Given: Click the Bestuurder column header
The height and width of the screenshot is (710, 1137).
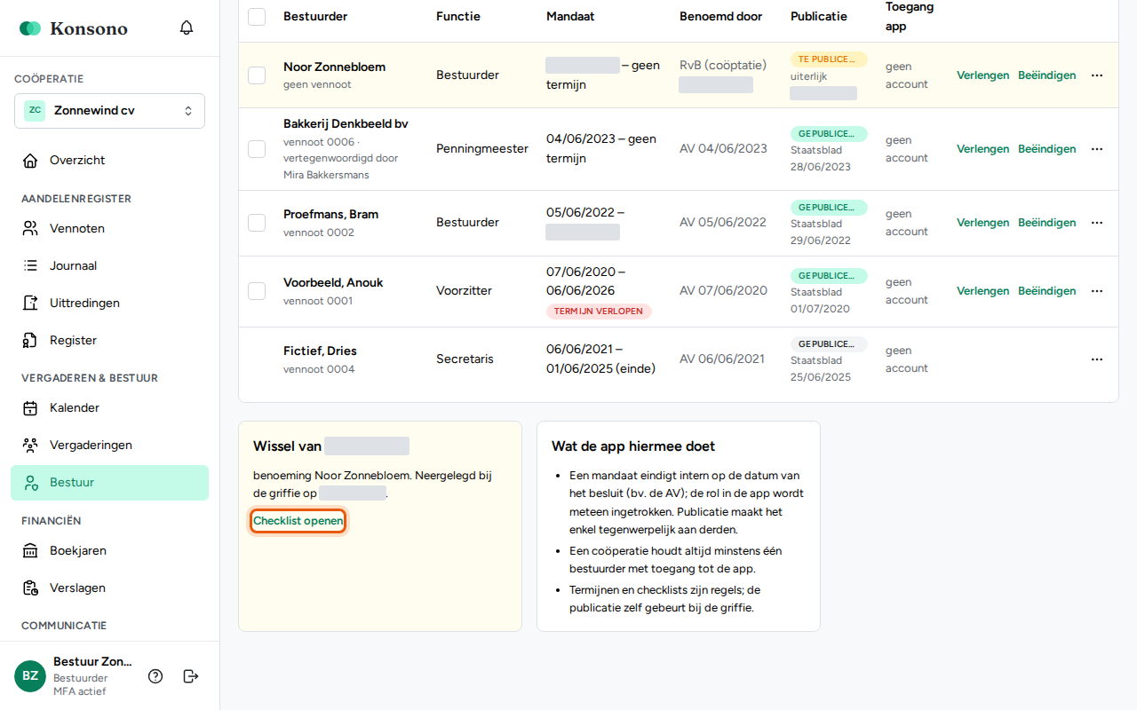Looking at the screenshot, I should (315, 17).
